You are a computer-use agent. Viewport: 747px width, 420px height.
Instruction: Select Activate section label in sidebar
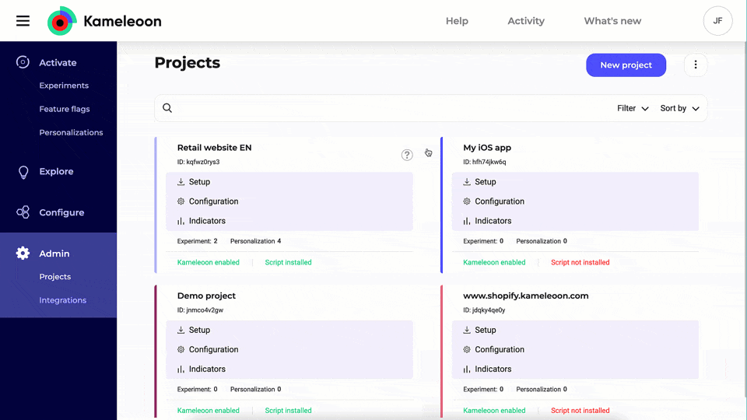coord(58,63)
